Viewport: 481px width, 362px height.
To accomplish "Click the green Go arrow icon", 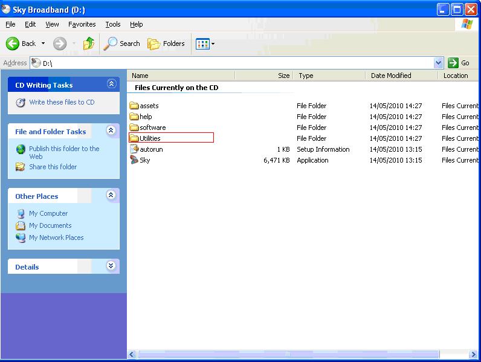I will click(453, 63).
